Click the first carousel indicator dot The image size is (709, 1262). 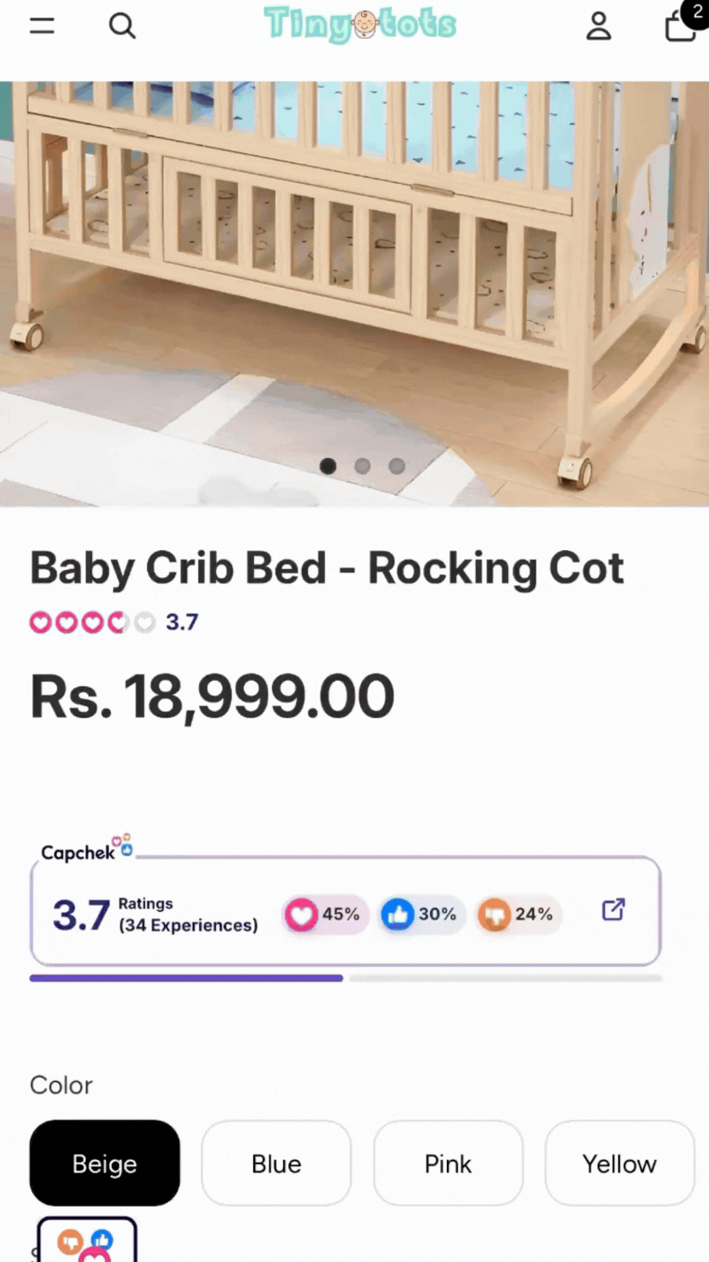point(328,466)
